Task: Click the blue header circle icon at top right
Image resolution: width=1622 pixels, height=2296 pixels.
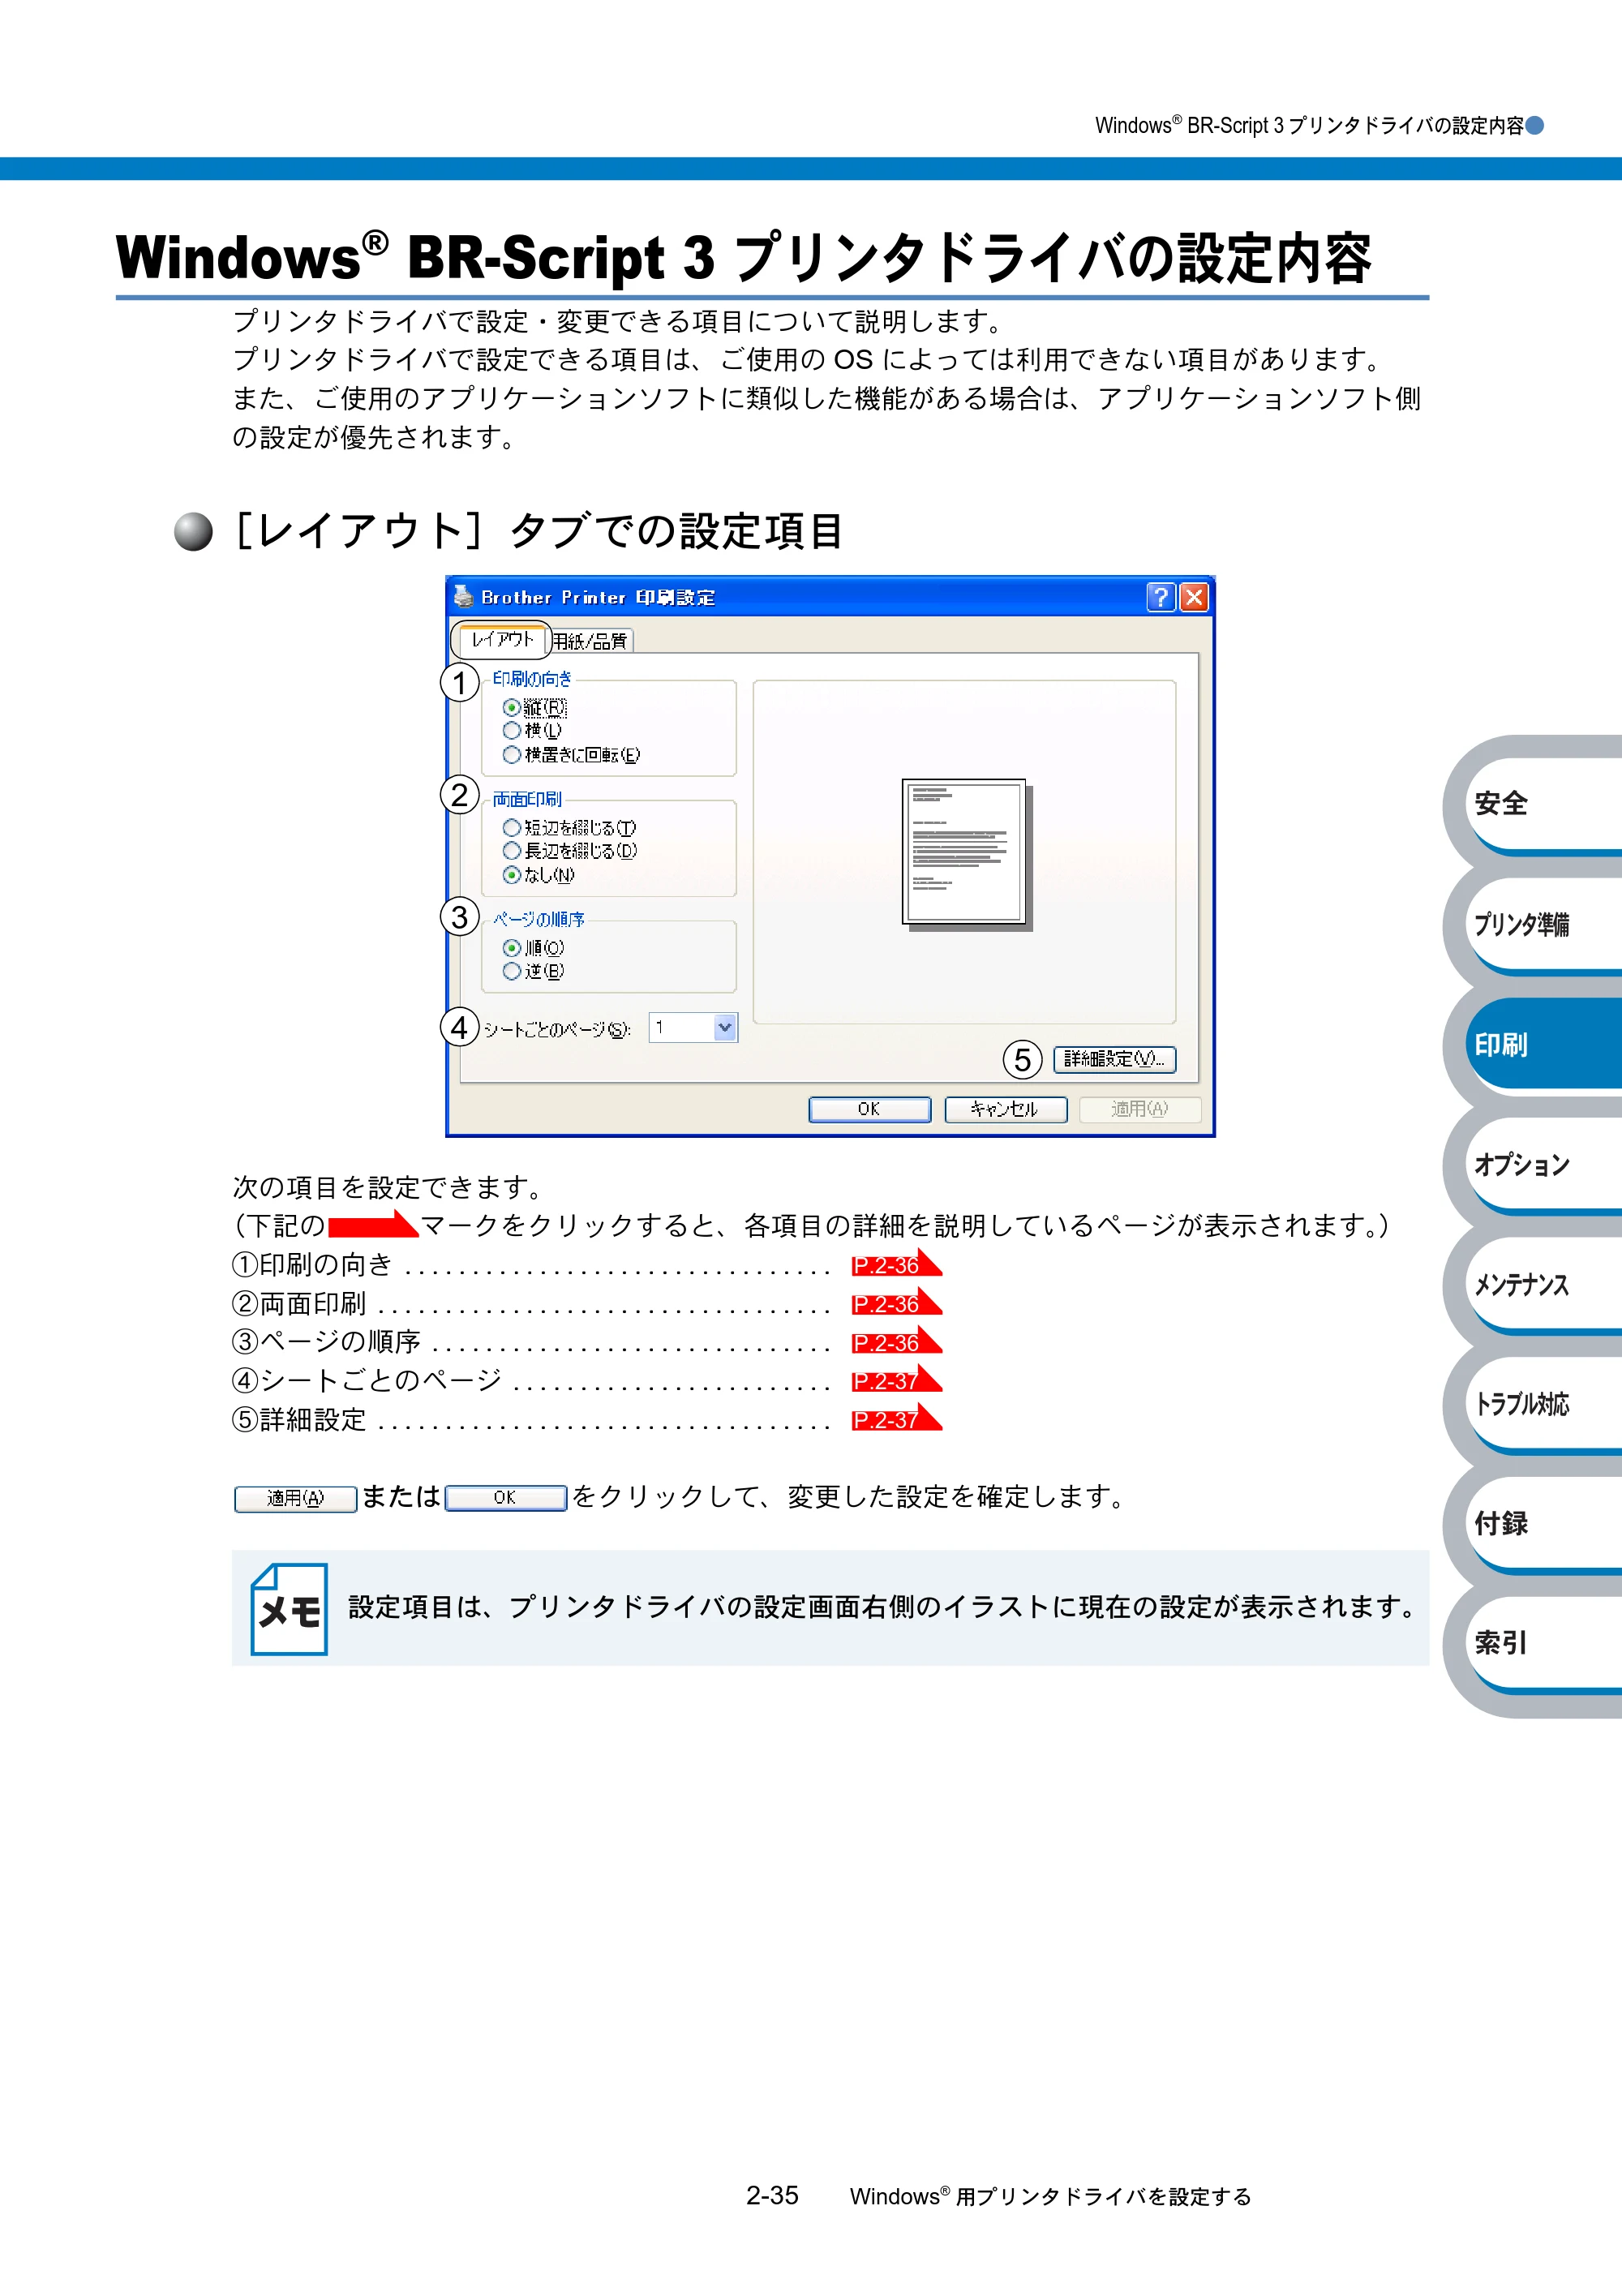Action: pos(1534,125)
